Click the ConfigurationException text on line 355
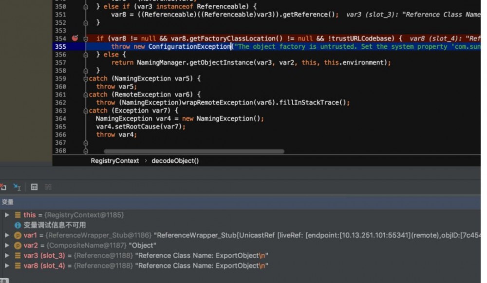Viewport: 487px width, 283px height. coord(189,46)
